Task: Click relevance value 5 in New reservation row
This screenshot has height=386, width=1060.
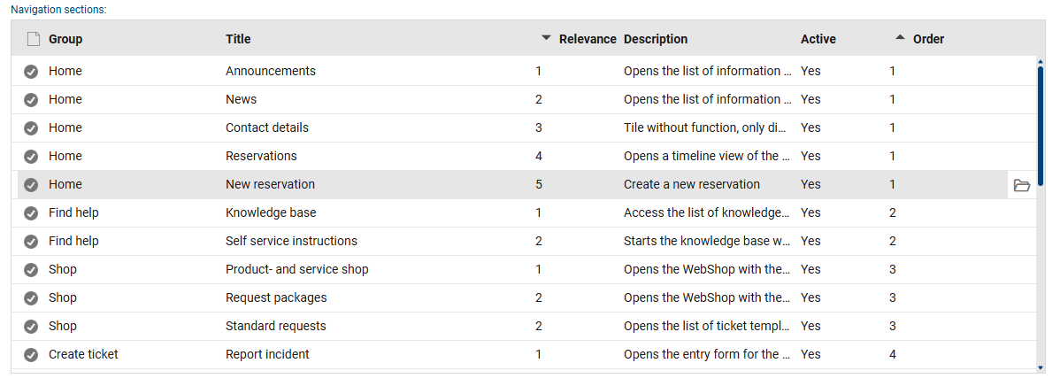Action: point(539,184)
